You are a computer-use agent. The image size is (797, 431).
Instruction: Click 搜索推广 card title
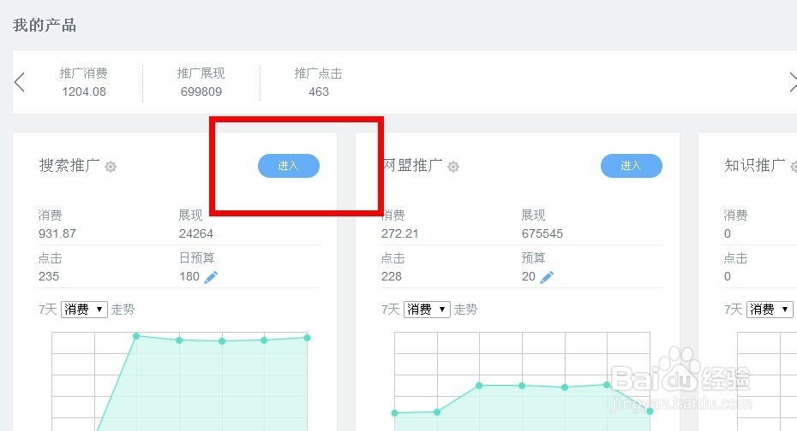pyautogui.click(x=69, y=165)
